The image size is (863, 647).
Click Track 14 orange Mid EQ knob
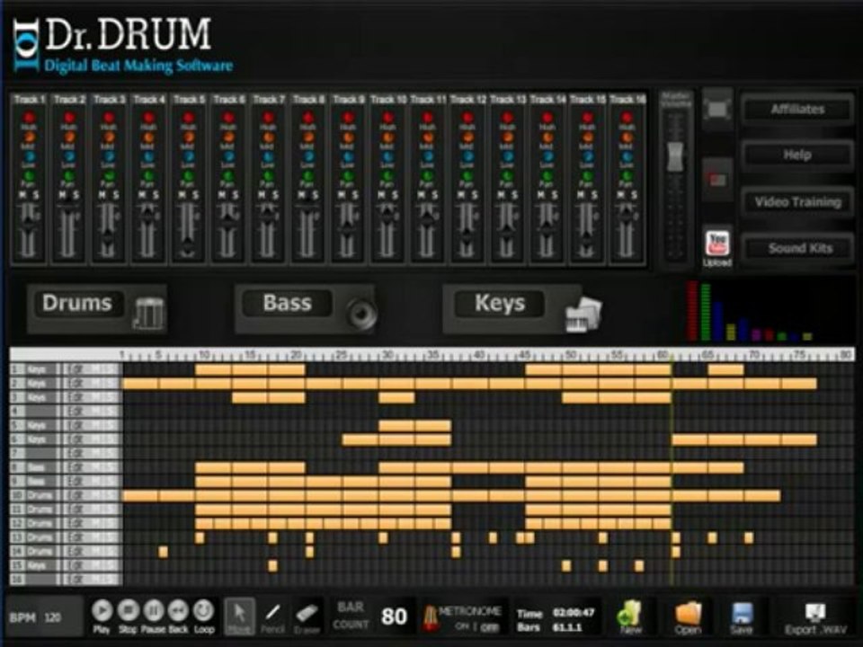tap(547, 137)
